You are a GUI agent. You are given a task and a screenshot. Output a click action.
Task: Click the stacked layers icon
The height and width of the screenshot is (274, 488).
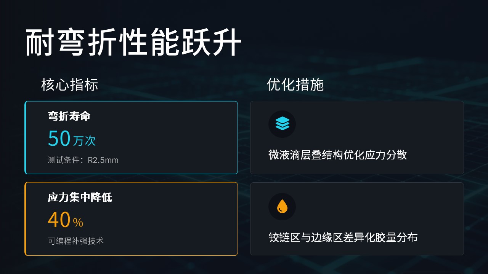(282, 124)
